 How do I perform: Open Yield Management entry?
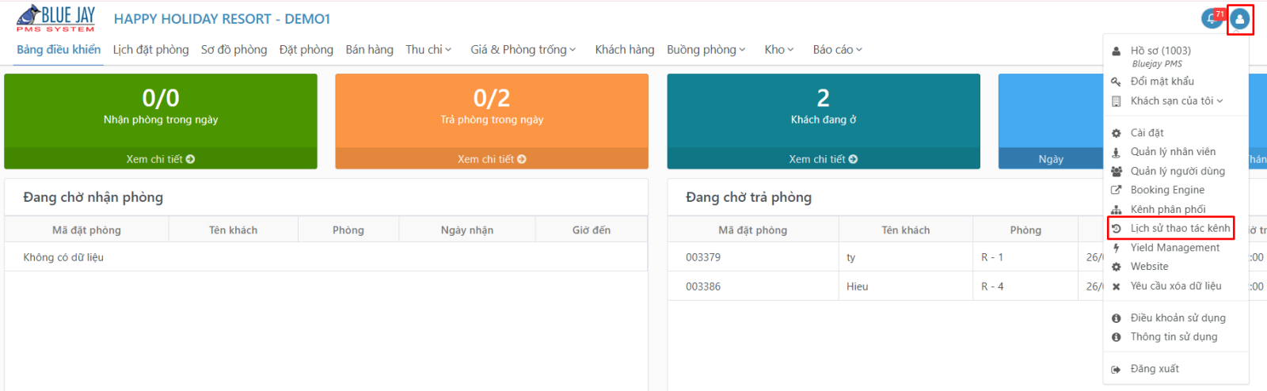pyautogui.click(x=1175, y=248)
